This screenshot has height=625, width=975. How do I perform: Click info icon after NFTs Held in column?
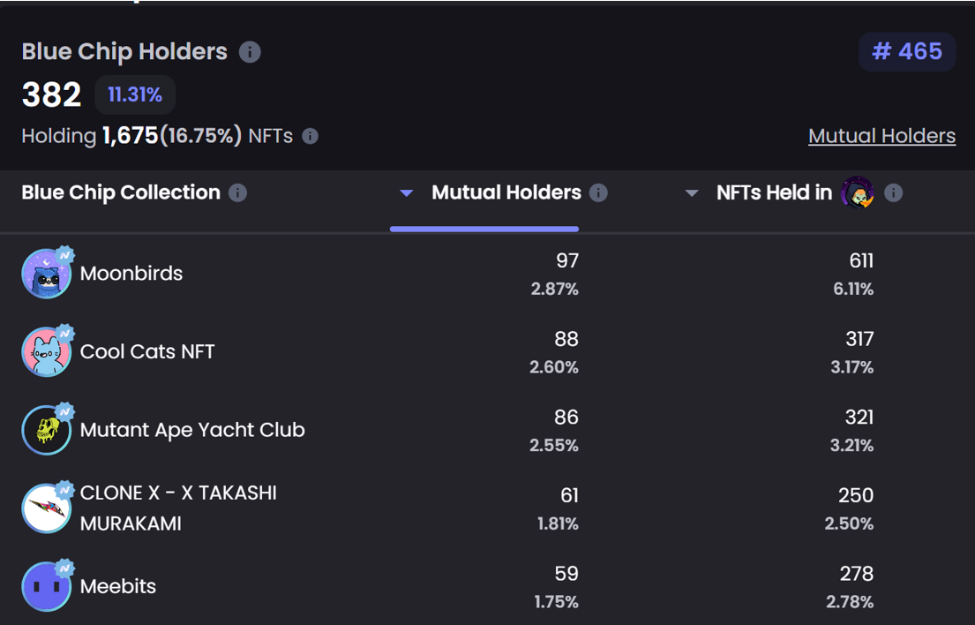pyautogui.click(x=893, y=192)
